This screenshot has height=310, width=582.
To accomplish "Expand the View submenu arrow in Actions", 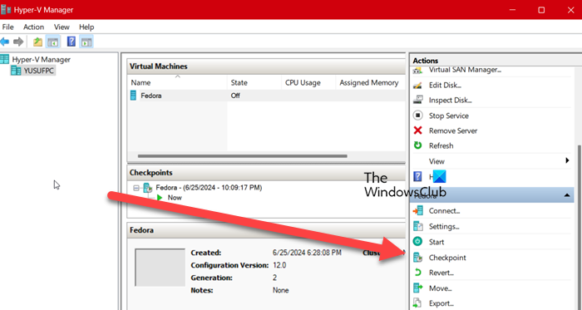I will click(x=567, y=160).
